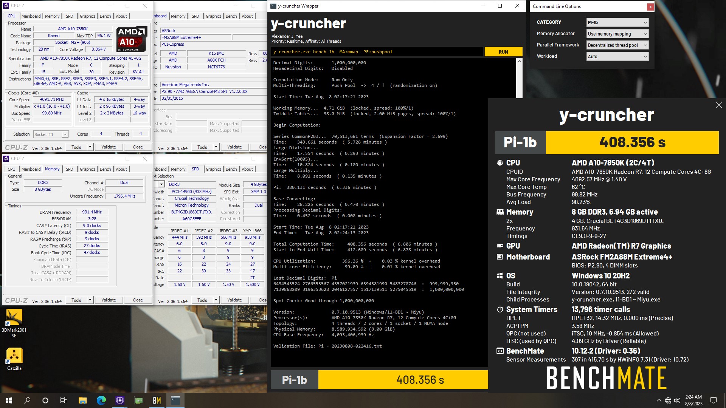Viewport: 726px width, 408px height.
Task: Expand the Parallel Framework dropdown
Action: (x=617, y=45)
